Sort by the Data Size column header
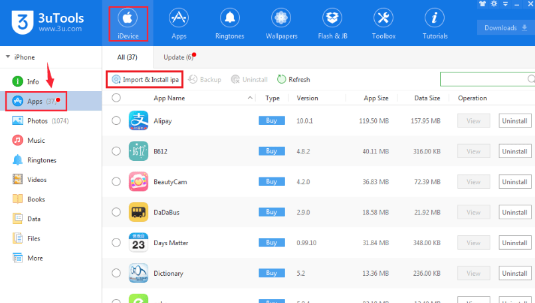The width and height of the screenshot is (535, 303). coord(427,98)
